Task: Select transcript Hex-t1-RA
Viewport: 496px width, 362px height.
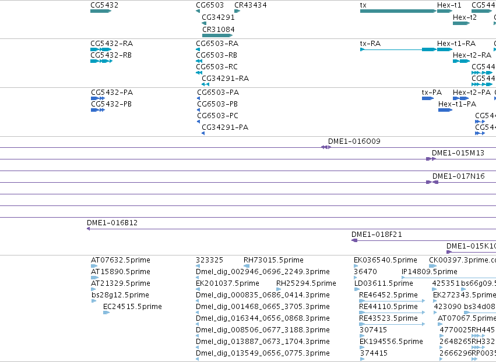Action: click(x=445, y=49)
